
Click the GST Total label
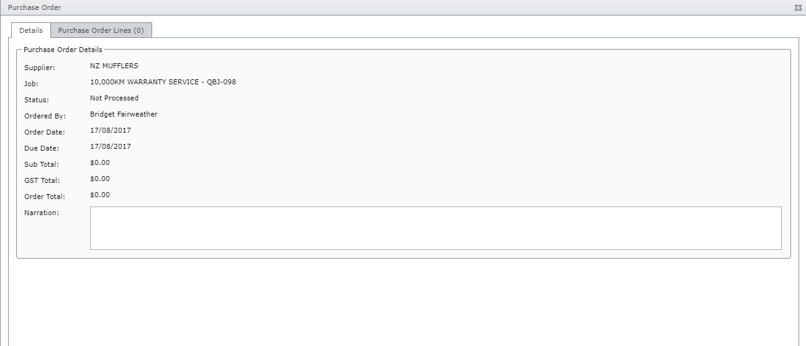pos(42,180)
